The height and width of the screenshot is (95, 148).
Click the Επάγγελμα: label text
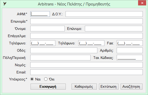(17, 36)
